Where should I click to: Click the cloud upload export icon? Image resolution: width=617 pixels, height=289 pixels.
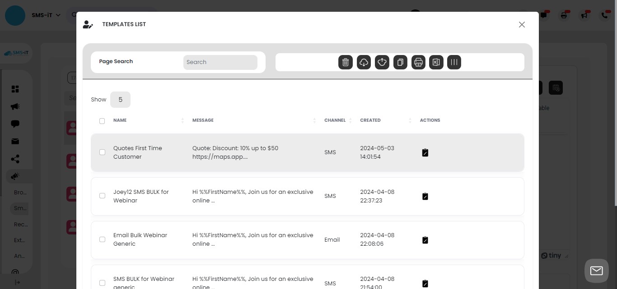(x=382, y=62)
